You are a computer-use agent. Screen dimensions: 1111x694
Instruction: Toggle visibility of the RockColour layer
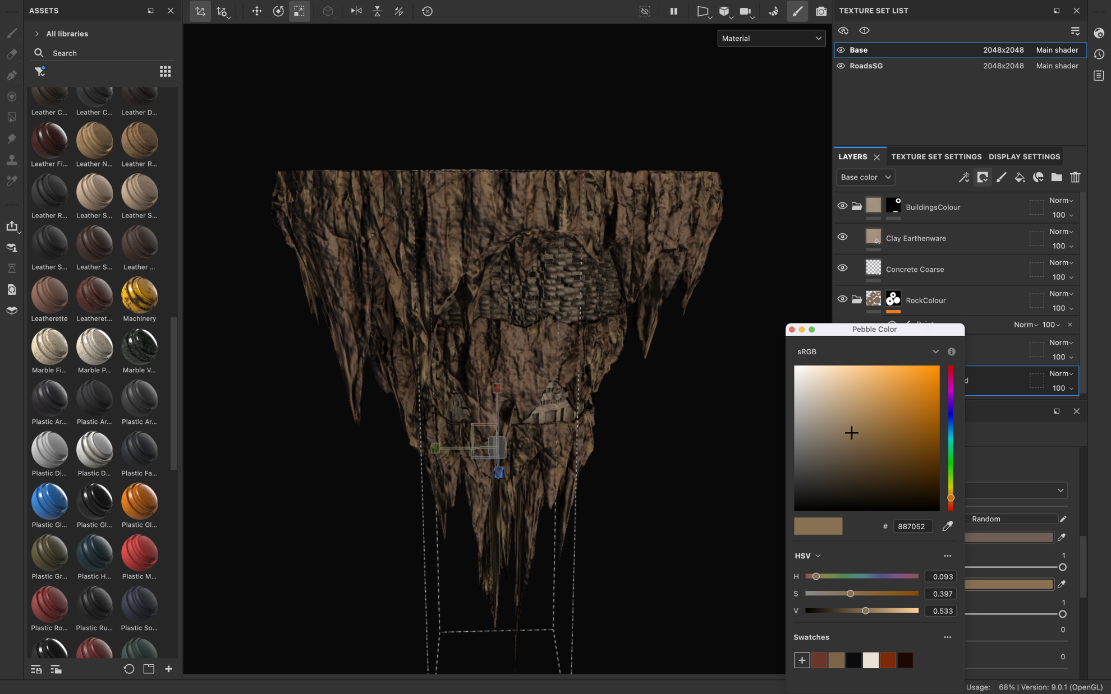tap(842, 299)
